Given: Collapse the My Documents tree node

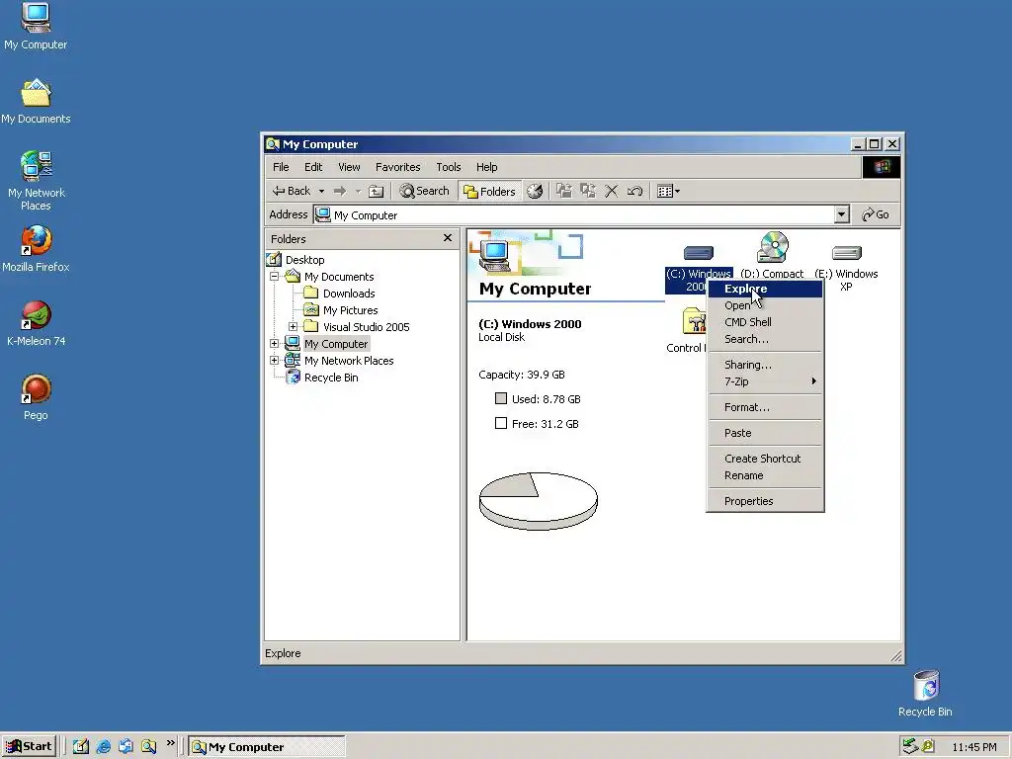Looking at the screenshot, I should pos(274,277).
